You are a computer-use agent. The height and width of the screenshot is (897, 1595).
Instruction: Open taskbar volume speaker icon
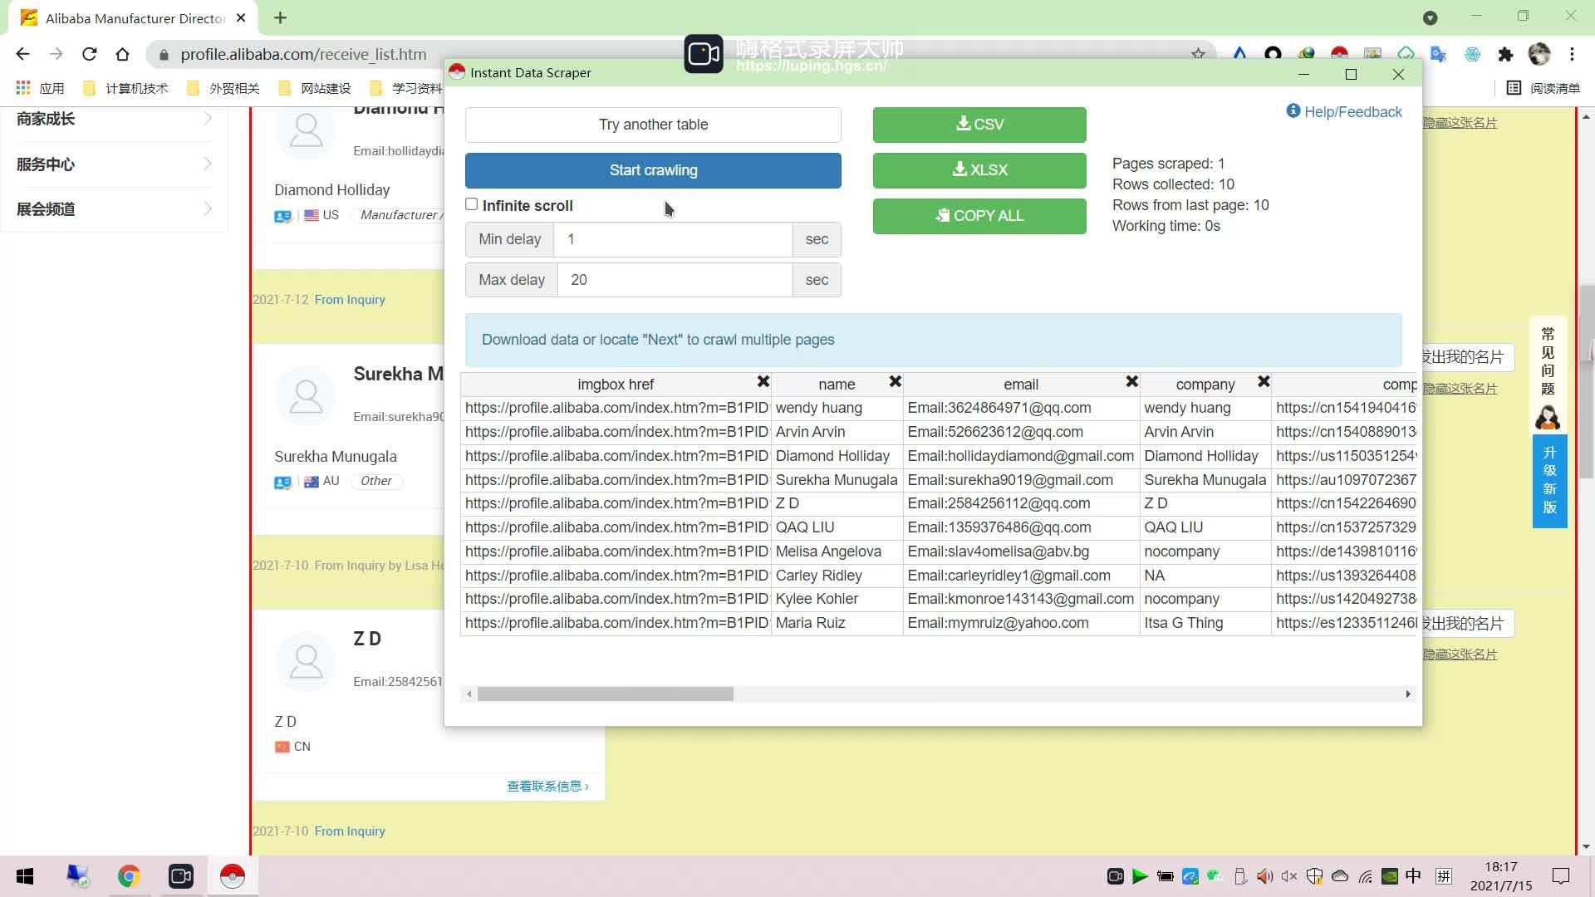coord(1264,876)
